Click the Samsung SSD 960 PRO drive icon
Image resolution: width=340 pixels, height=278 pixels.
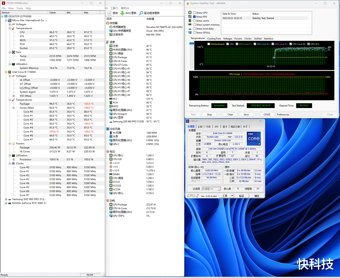(10, 199)
